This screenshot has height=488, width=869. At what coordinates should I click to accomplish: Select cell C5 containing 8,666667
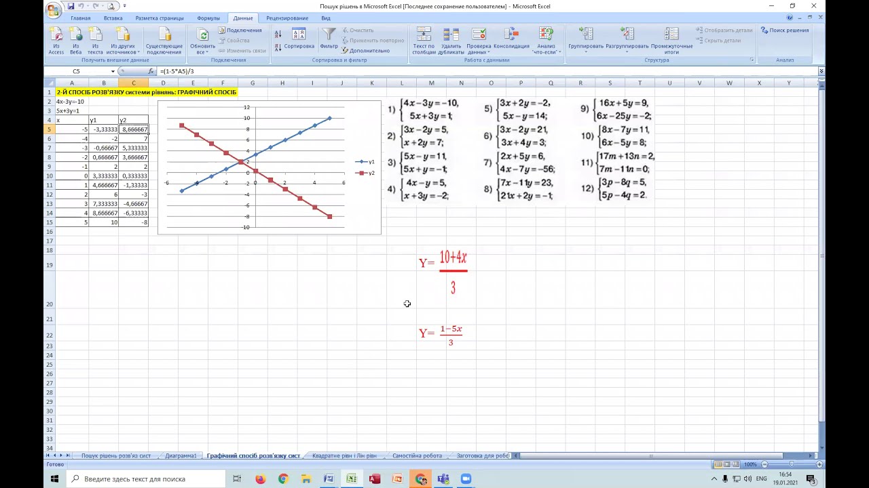[134, 129]
